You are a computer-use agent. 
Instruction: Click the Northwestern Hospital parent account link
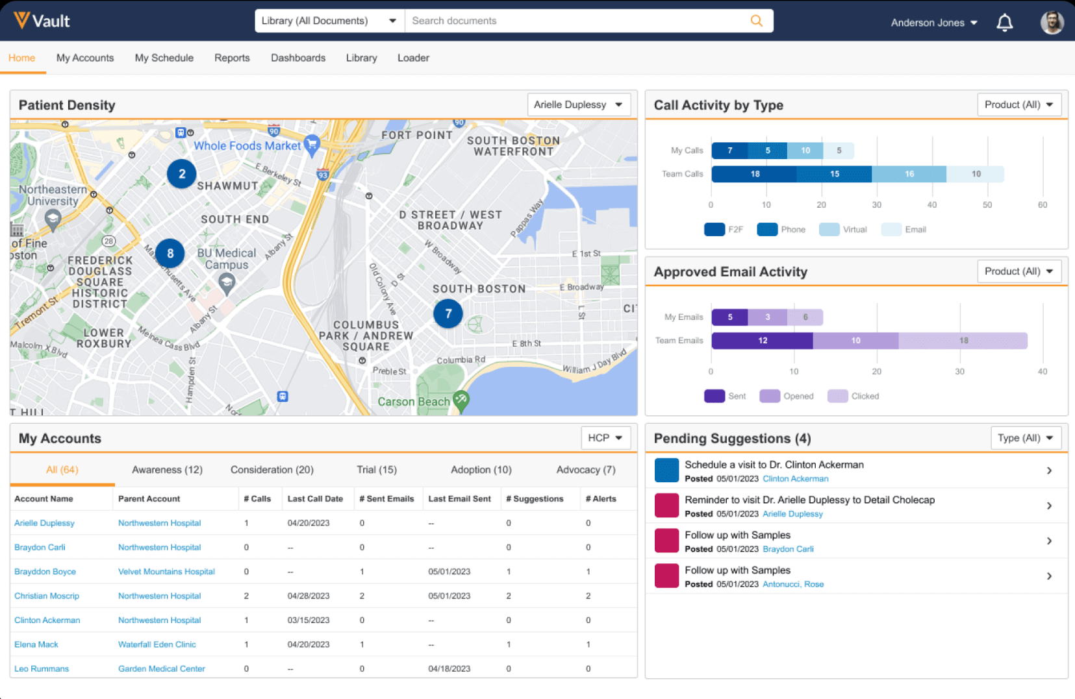159,522
